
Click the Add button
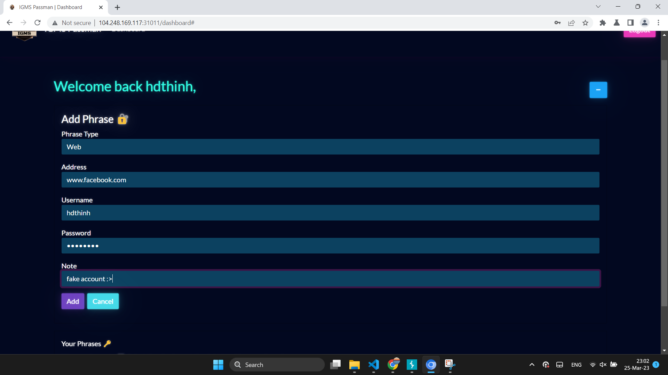(x=73, y=301)
